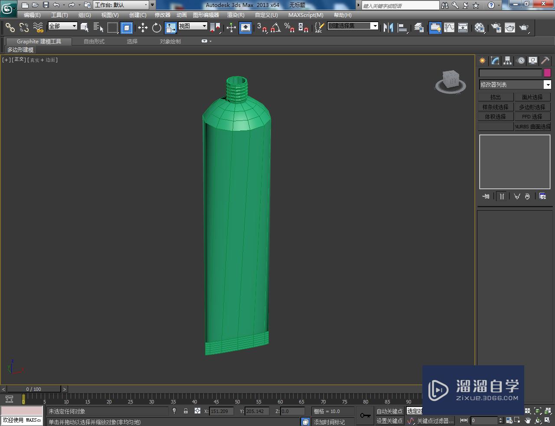Expand the undo history arrow
This screenshot has height=426, width=555.
click(64, 5)
